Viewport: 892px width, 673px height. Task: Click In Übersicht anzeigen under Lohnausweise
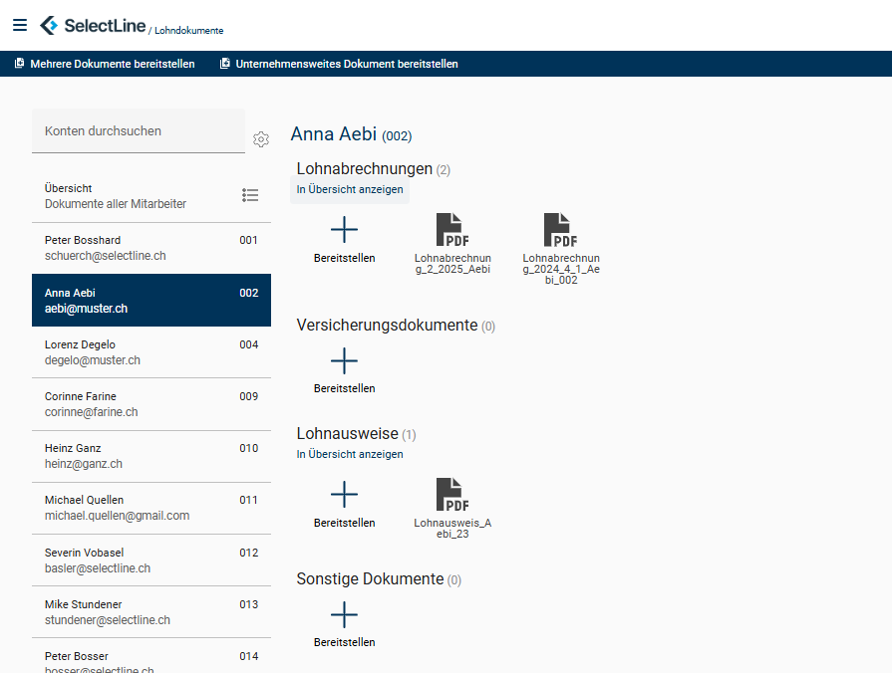click(350, 454)
